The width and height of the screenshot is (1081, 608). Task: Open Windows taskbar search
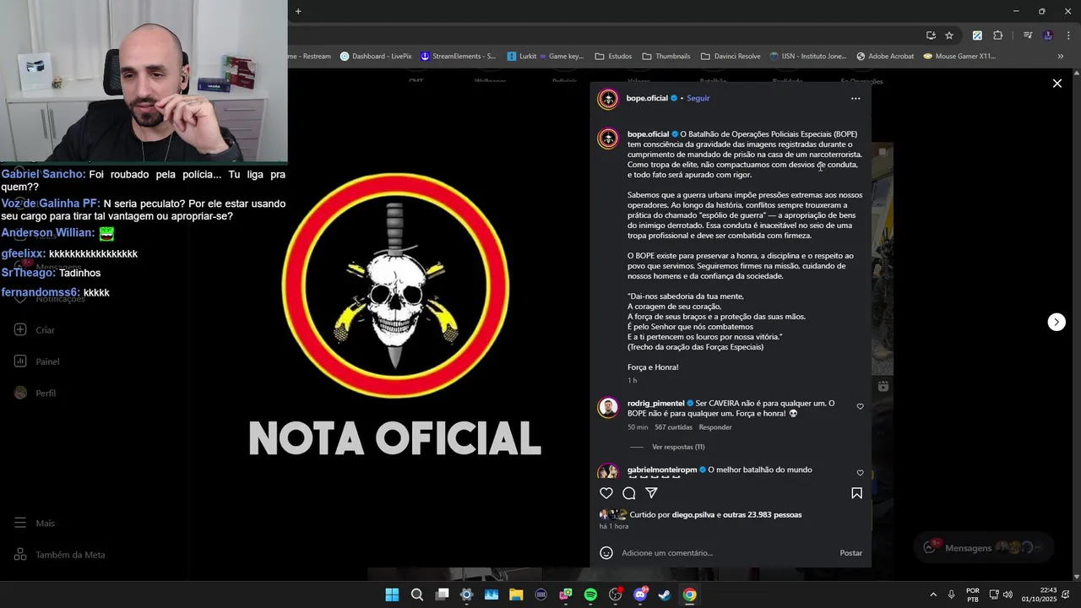pos(416,594)
